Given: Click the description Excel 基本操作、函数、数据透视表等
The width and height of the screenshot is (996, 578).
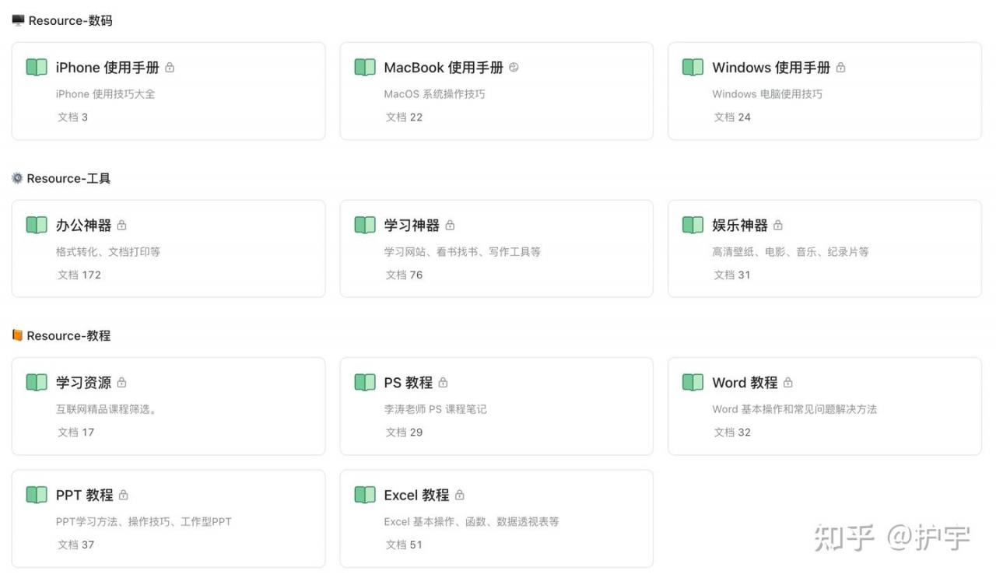Looking at the screenshot, I should [472, 521].
